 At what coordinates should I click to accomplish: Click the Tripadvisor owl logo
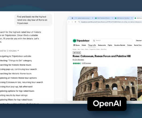point(74,41)
